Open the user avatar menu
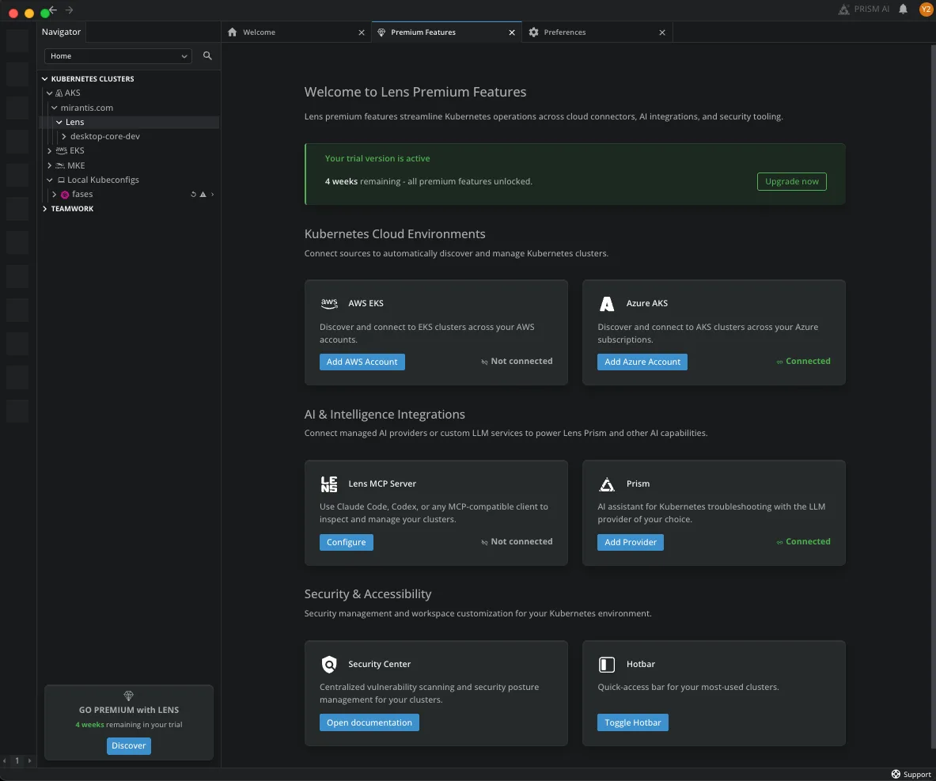Screen dimensions: 936x781 click(x=926, y=9)
